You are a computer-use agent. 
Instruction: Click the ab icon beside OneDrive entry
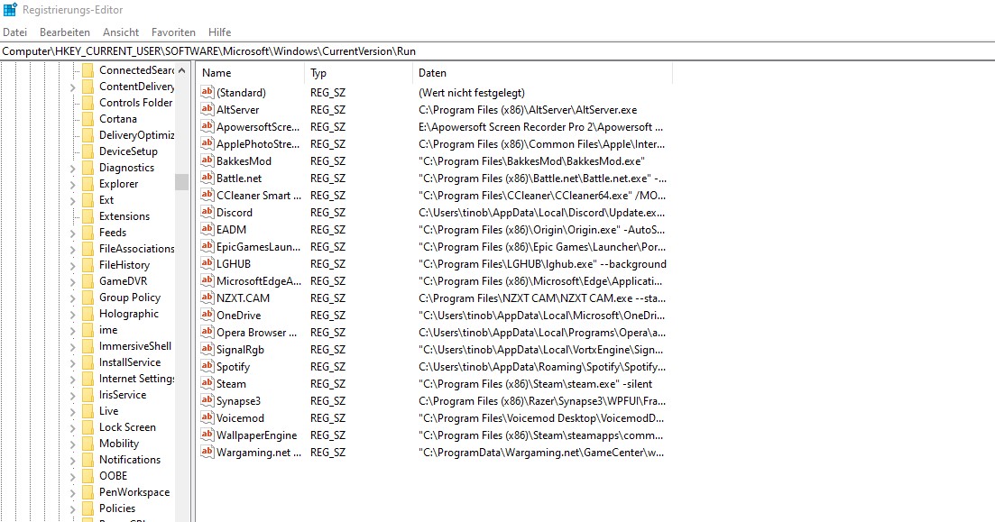point(207,316)
